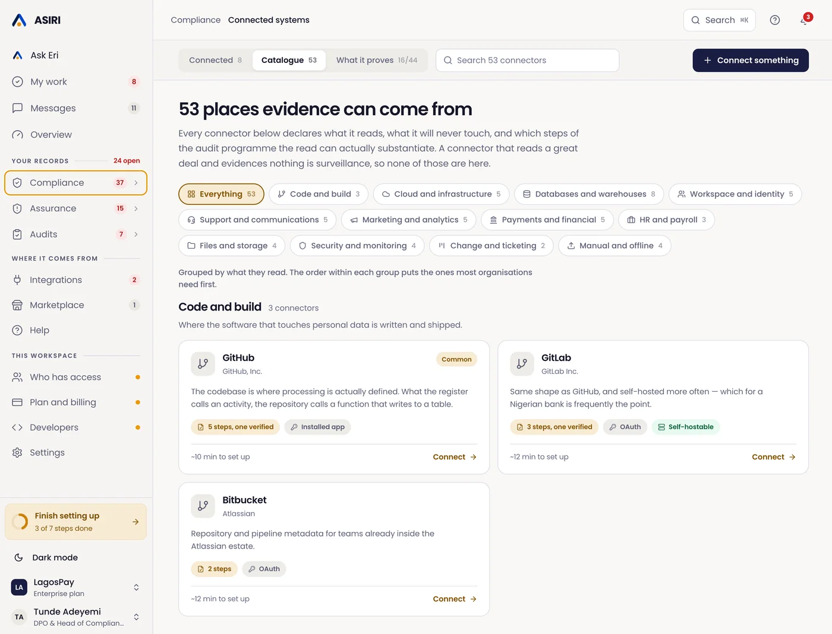Viewport: 832px width, 634px height.
Task: Expand Assurance chevron in sidebar
Action: [136, 208]
